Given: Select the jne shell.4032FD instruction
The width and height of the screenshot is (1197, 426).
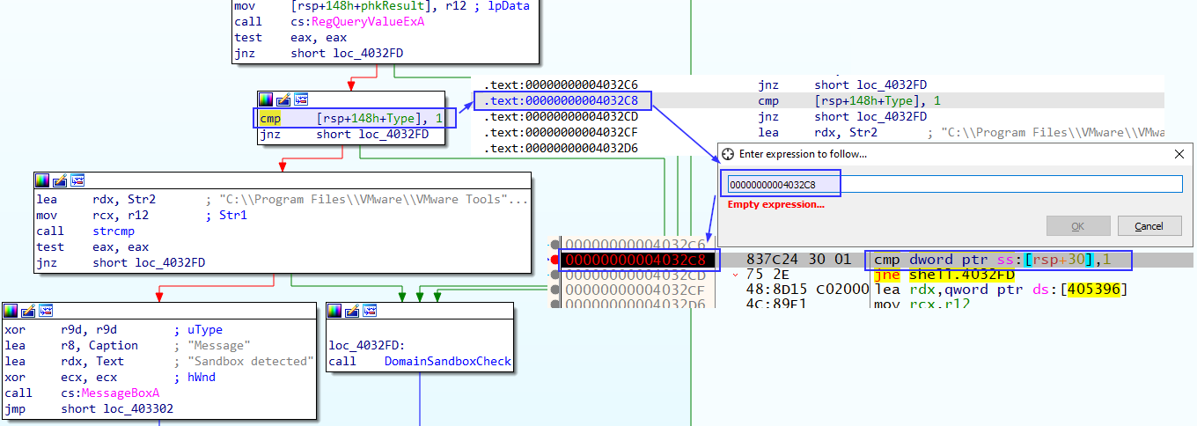Looking at the screenshot, I should (944, 275).
